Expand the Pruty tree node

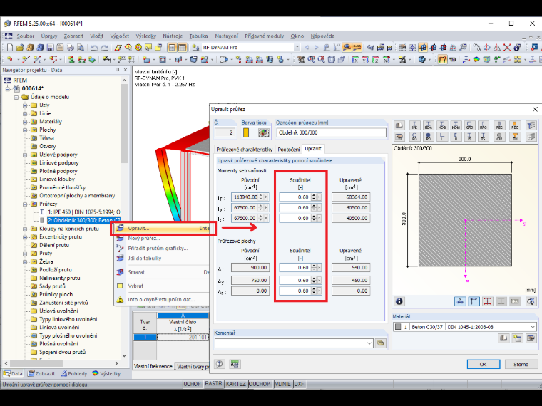coord(25,254)
